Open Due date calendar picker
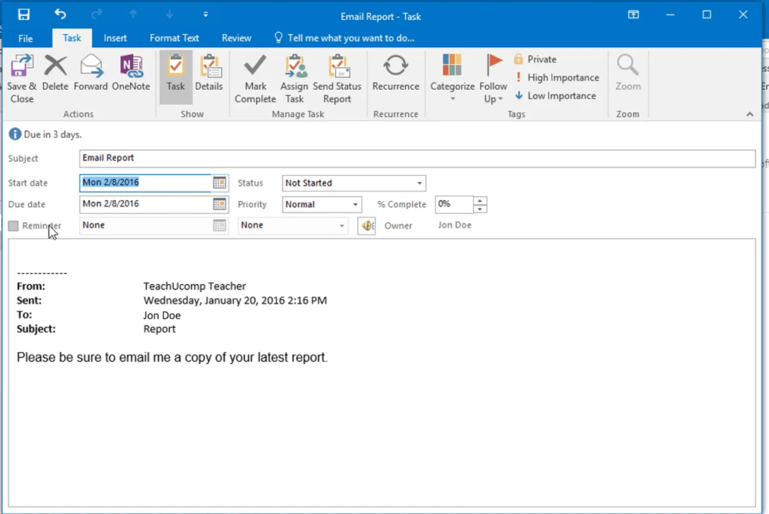Screen dimensions: 769x514 (219, 204)
